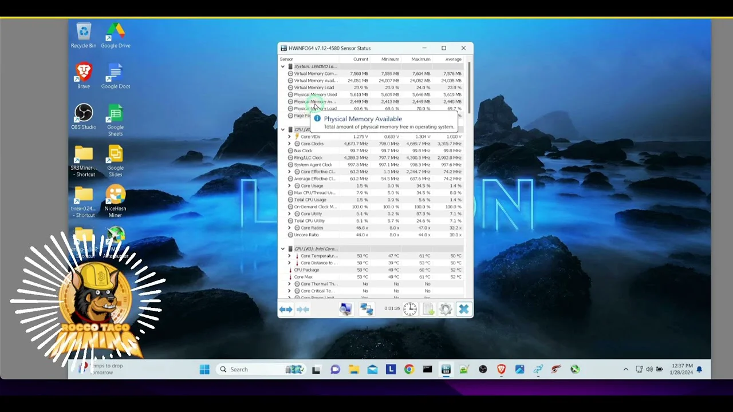Open the sensor summary monitor icon
This screenshot has width=733, height=412.
coord(345,310)
